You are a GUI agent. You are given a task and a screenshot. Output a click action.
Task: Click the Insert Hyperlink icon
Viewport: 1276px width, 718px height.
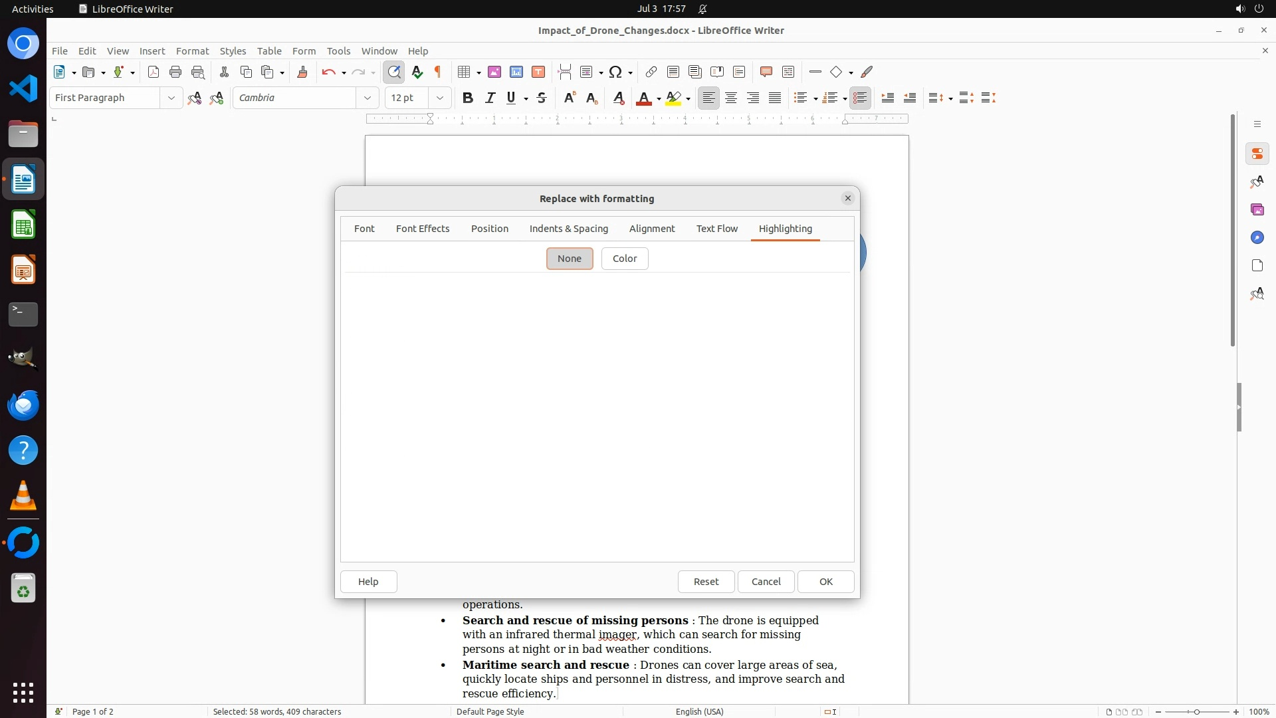tap(651, 72)
